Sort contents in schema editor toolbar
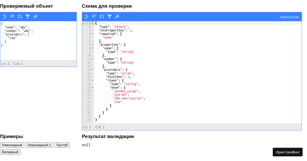The image size is (307, 161). (102, 17)
